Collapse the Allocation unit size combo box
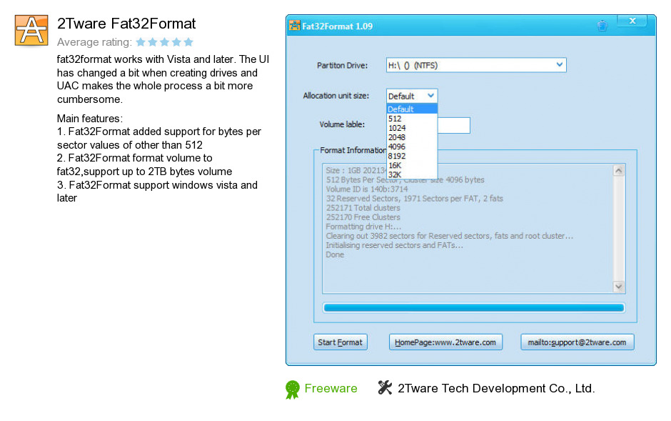671x421 pixels. coord(431,96)
